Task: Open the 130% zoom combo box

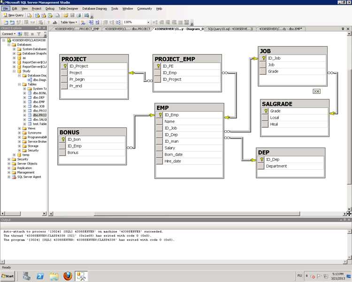Action: point(136,22)
